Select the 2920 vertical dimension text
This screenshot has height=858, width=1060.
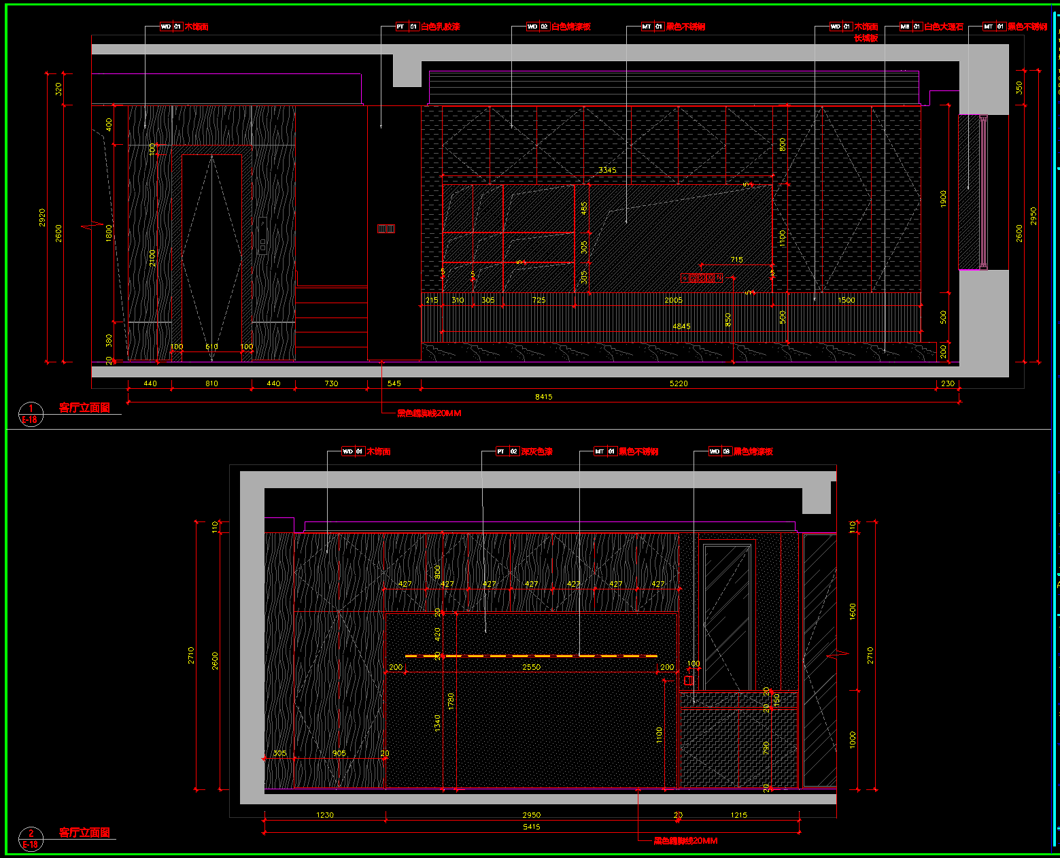(x=42, y=218)
